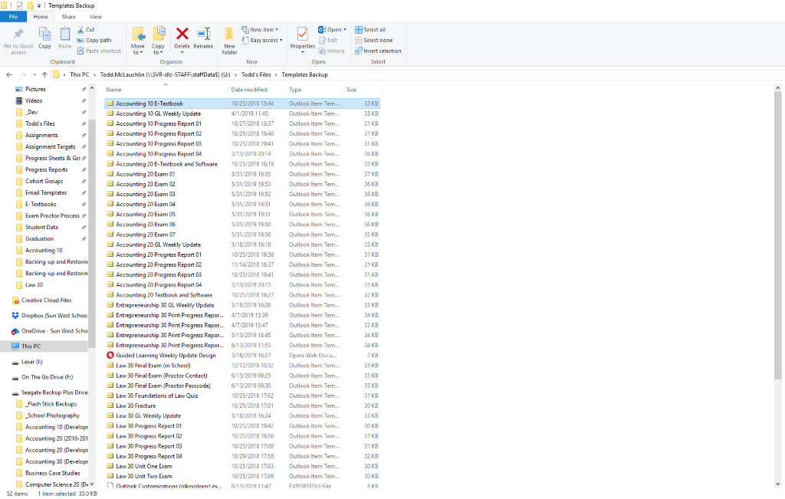Screen dimensions: 785x499
Task: Click Todd's Files in address breadcrumb
Action: tap(256, 75)
